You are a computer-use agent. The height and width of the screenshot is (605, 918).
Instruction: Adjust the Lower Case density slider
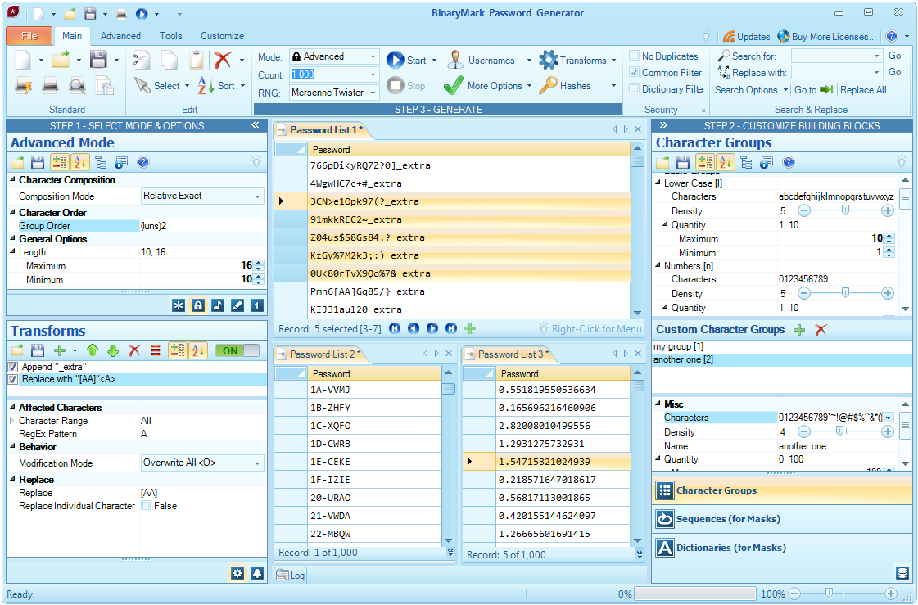(x=845, y=211)
